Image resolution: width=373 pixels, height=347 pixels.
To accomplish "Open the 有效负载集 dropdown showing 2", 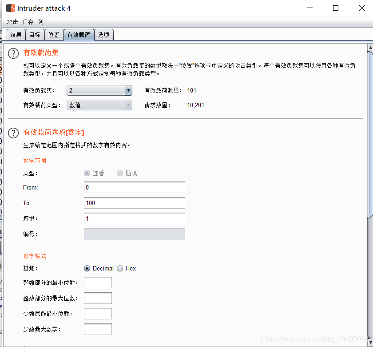I will click(x=99, y=90).
